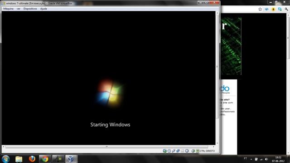Click the mouse integration status icon
Screen dimensions: 290x163
click(193, 151)
